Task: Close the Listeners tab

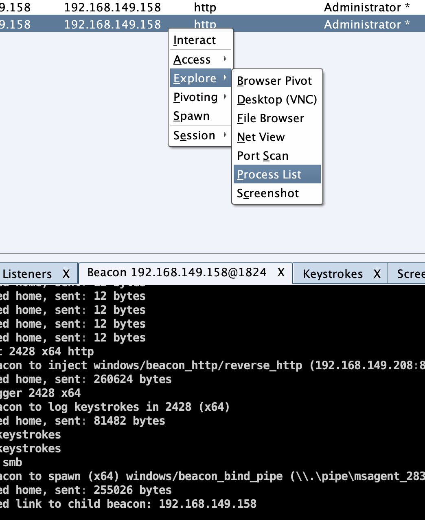Action: pyautogui.click(x=66, y=274)
